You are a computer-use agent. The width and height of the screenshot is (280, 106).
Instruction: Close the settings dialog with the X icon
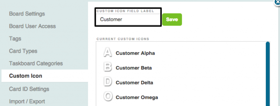coord(277,2)
